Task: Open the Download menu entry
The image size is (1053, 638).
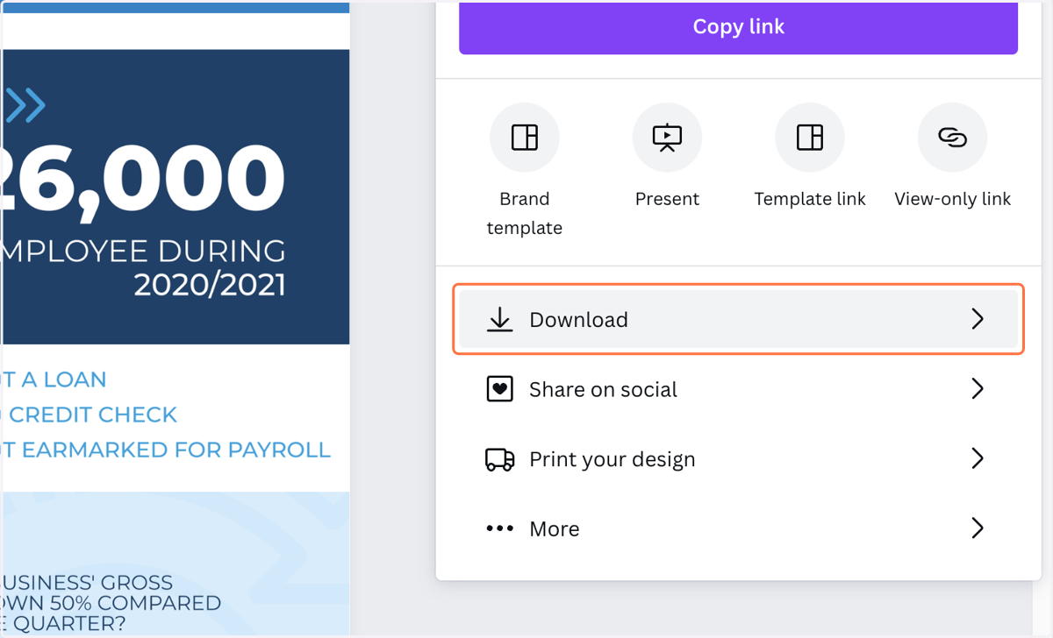Action: 738,319
